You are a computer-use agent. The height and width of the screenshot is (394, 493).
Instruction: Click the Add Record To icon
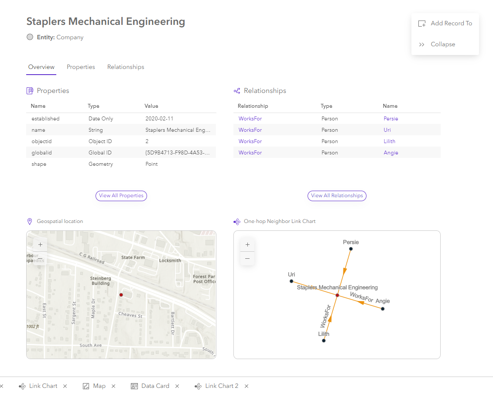click(x=422, y=24)
